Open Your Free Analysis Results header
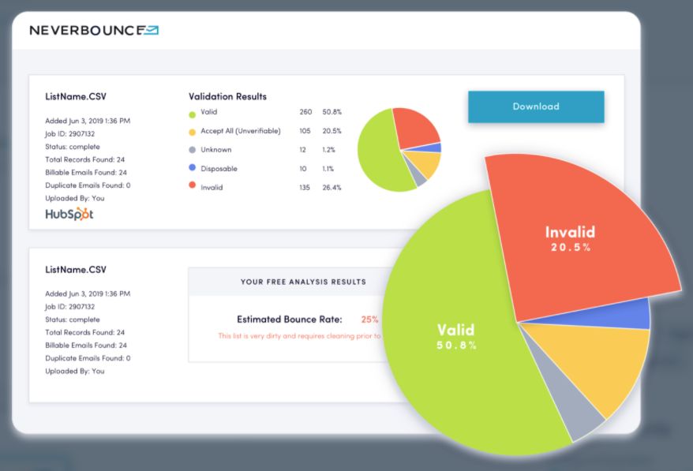This screenshot has height=471, width=693. pos(302,282)
